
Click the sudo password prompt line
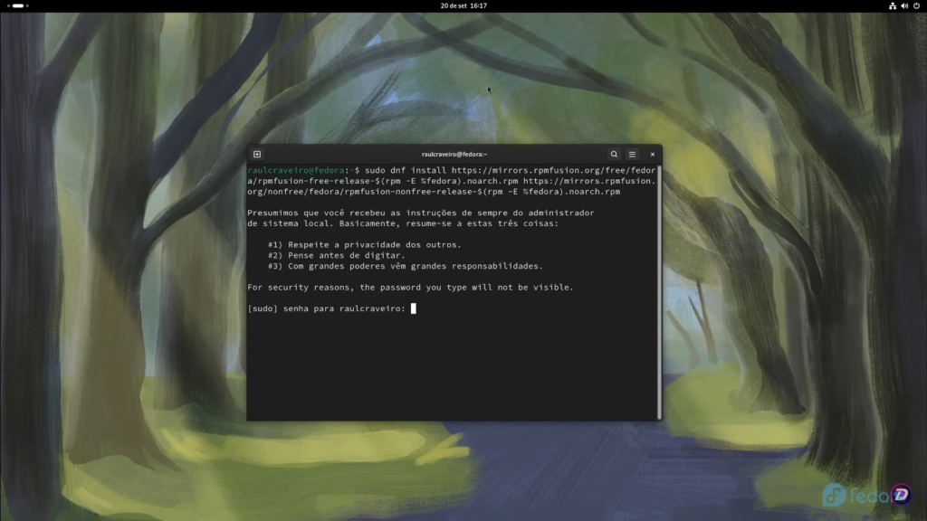[x=331, y=308]
